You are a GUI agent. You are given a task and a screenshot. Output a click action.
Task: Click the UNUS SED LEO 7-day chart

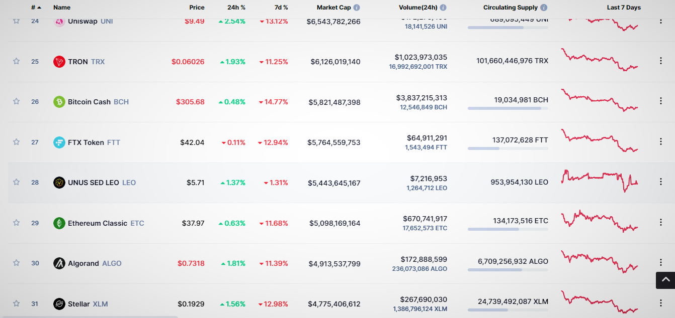pyautogui.click(x=600, y=181)
